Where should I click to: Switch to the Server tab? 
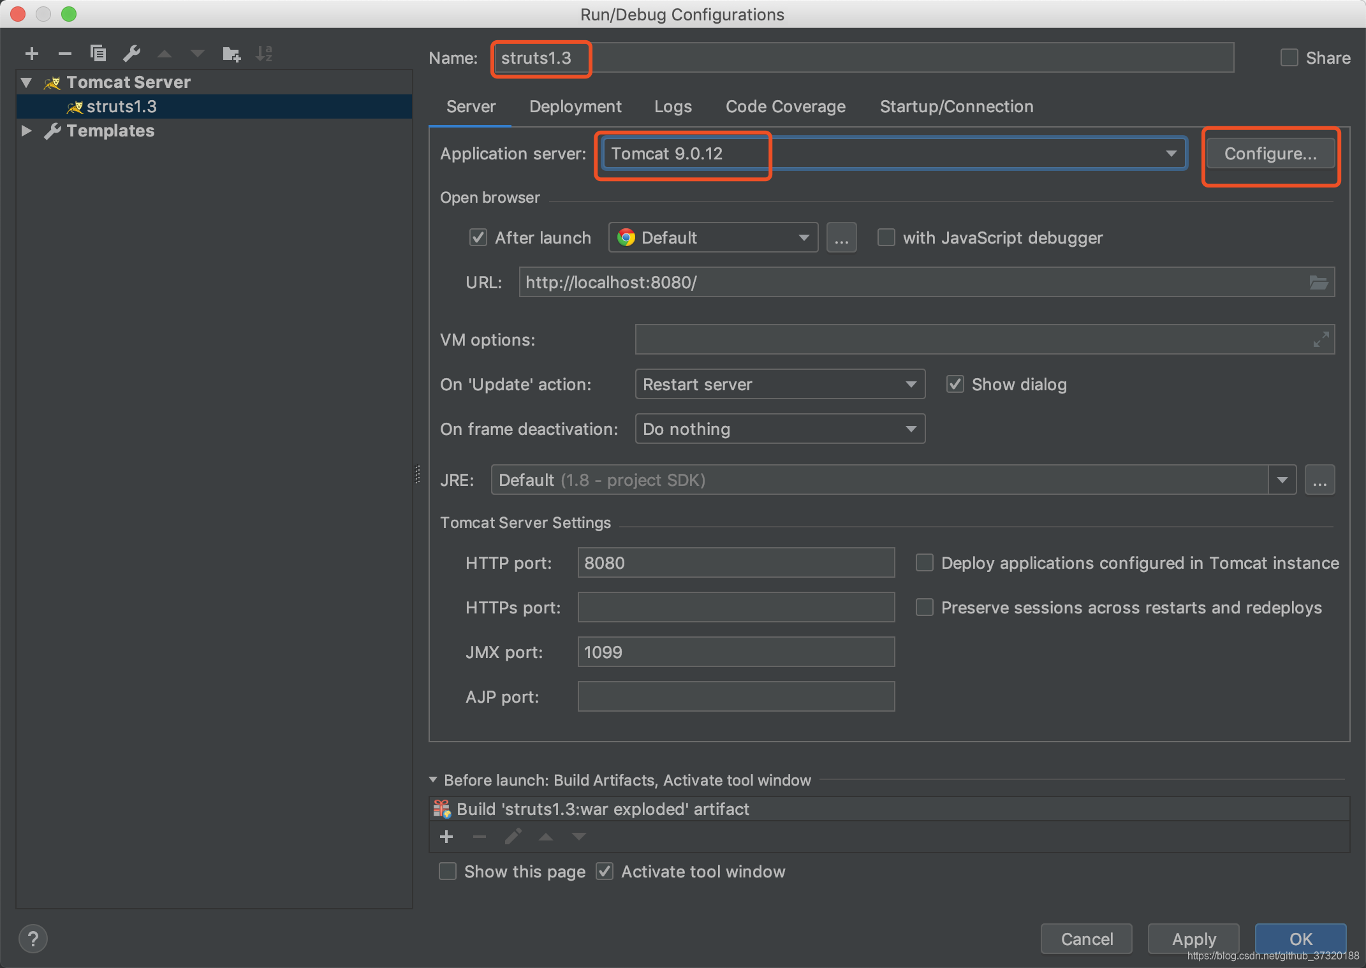471,107
